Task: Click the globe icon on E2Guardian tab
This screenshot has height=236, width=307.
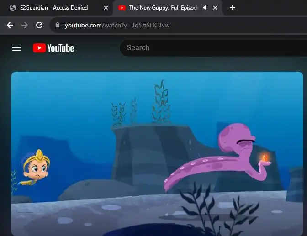Action: pos(13,8)
